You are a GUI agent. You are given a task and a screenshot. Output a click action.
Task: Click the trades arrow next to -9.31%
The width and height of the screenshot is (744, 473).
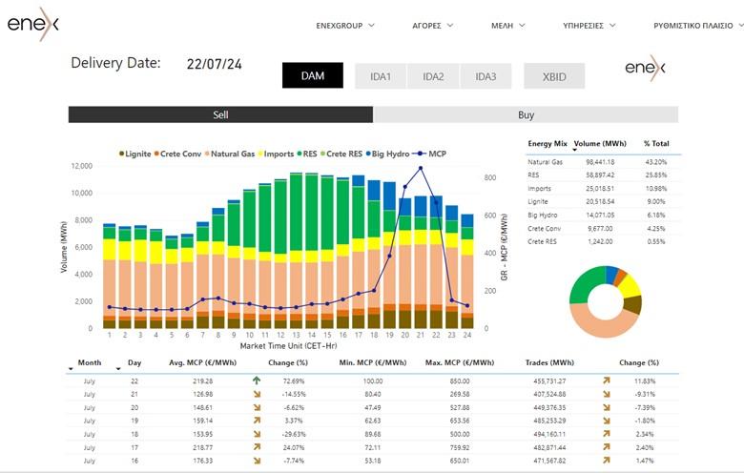pos(607,394)
